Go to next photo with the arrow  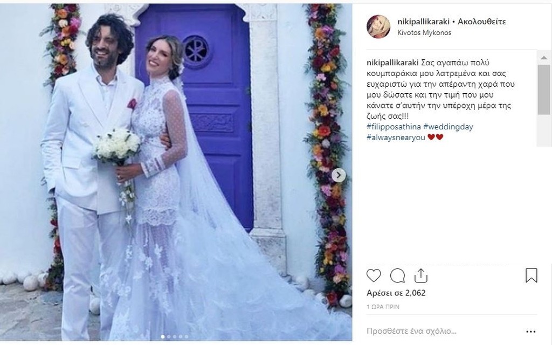coord(339,175)
